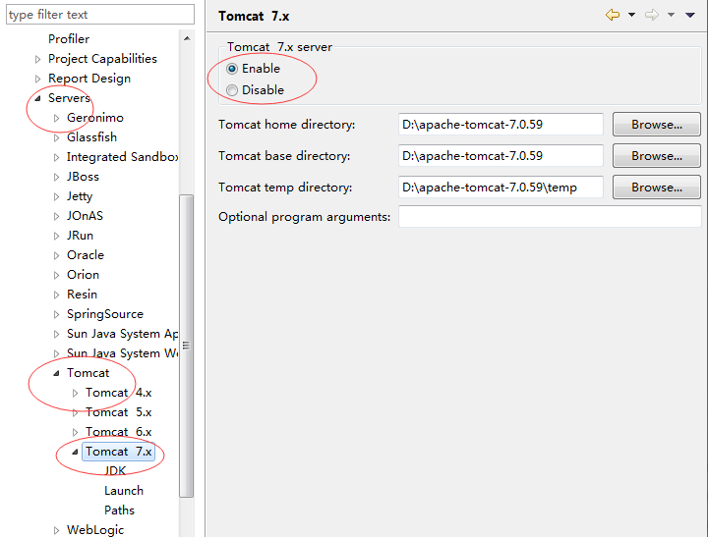Click the Tomcat base directory field
The width and height of the screenshot is (708, 537).
click(501, 156)
